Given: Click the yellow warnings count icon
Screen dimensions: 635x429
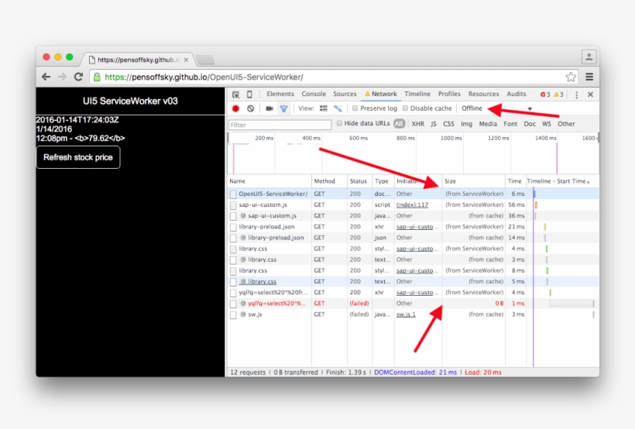Looking at the screenshot, I should pyautogui.click(x=558, y=94).
